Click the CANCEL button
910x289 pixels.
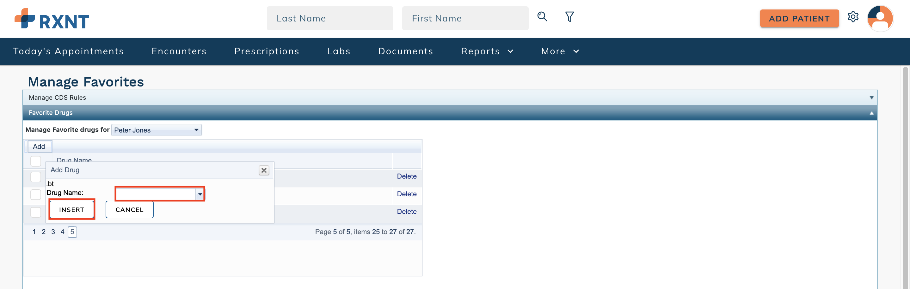click(x=130, y=210)
